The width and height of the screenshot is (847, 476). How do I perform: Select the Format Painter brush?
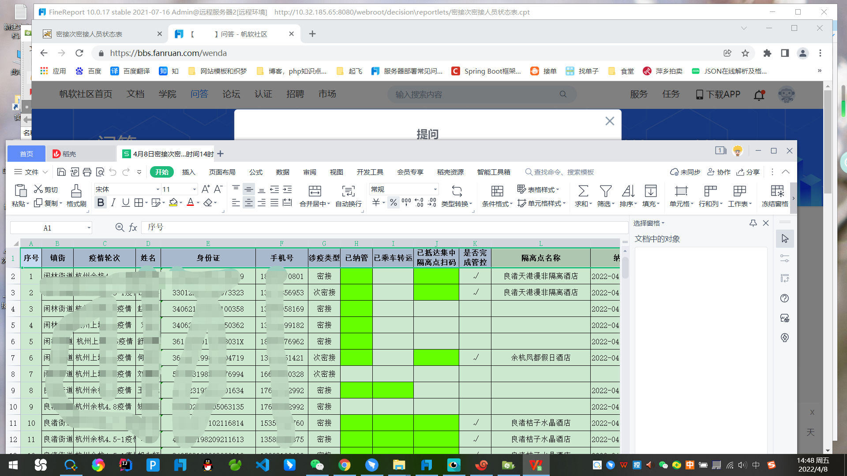[x=76, y=190]
